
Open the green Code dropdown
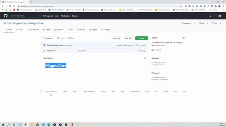point(141,38)
